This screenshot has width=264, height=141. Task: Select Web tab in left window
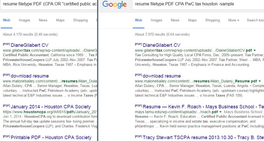point(6,20)
